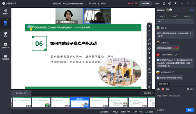Open folder icon in chat toolbar
Viewport: 196px width, 114px height.
[x=168, y=89]
